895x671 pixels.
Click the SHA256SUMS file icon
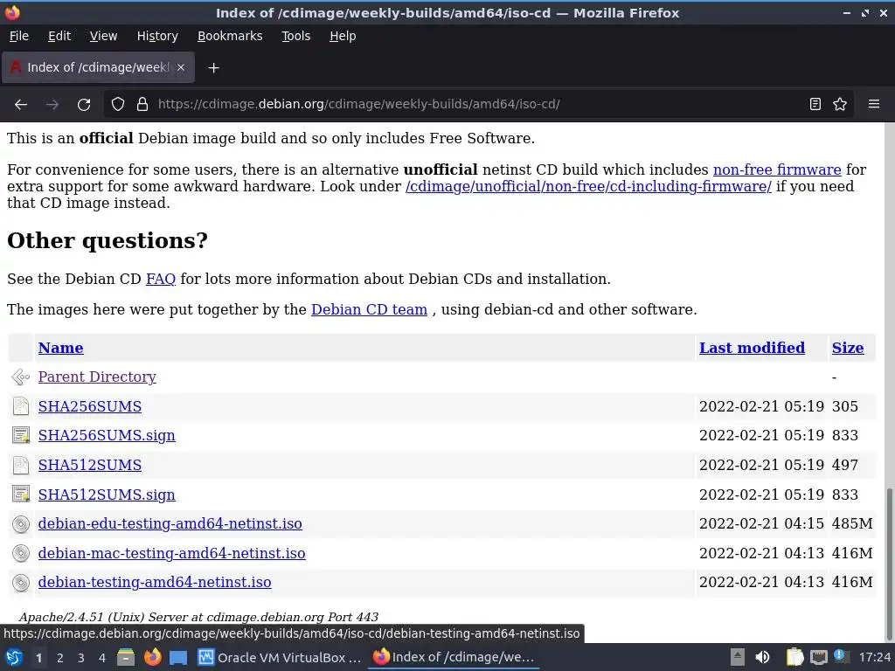click(21, 406)
